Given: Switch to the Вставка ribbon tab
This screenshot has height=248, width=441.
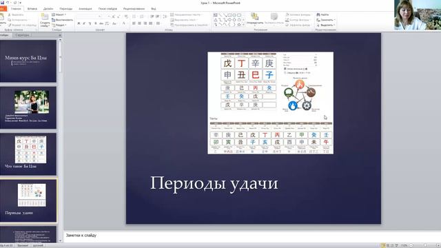Looking at the screenshot, I should pyautogui.click(x=32, y=9).
